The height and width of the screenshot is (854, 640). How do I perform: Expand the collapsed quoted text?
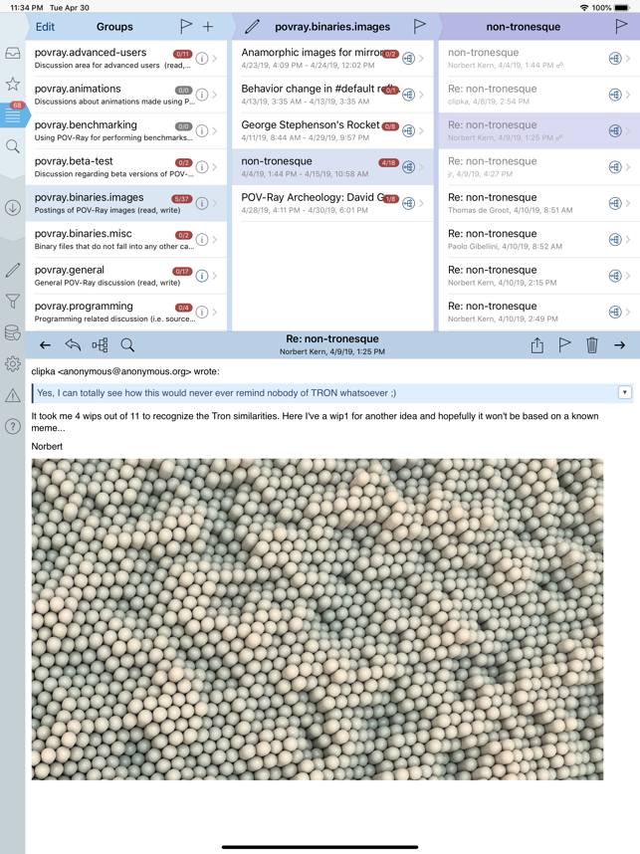(625, 392)
